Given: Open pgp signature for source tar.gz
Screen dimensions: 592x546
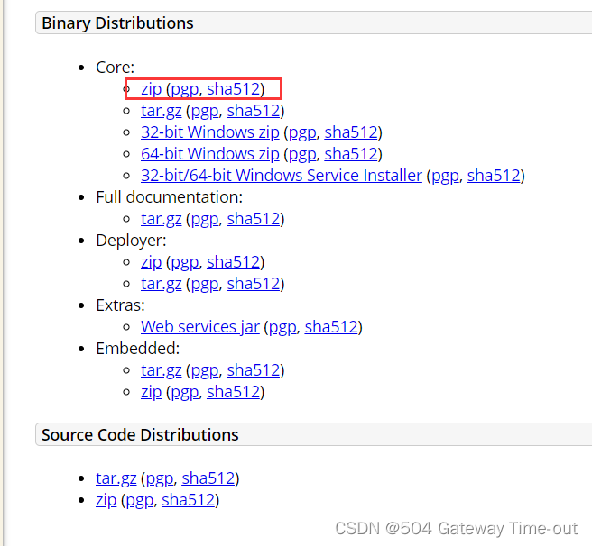Looking at the screenshot, I should click(x=159, y=478).
